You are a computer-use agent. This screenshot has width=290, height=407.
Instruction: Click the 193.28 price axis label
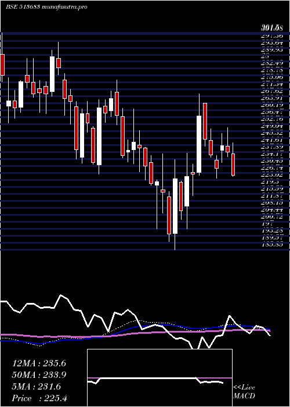[271, 230]
